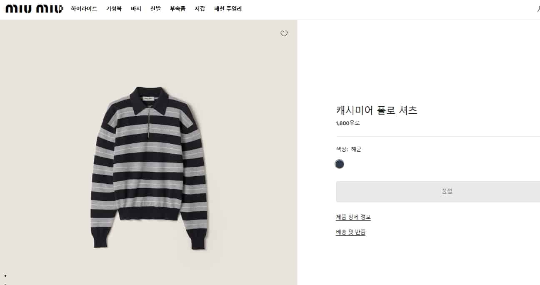Click the striped polo shirt image
This screenshot has width=540, height=285.
(x=149, y=167)
